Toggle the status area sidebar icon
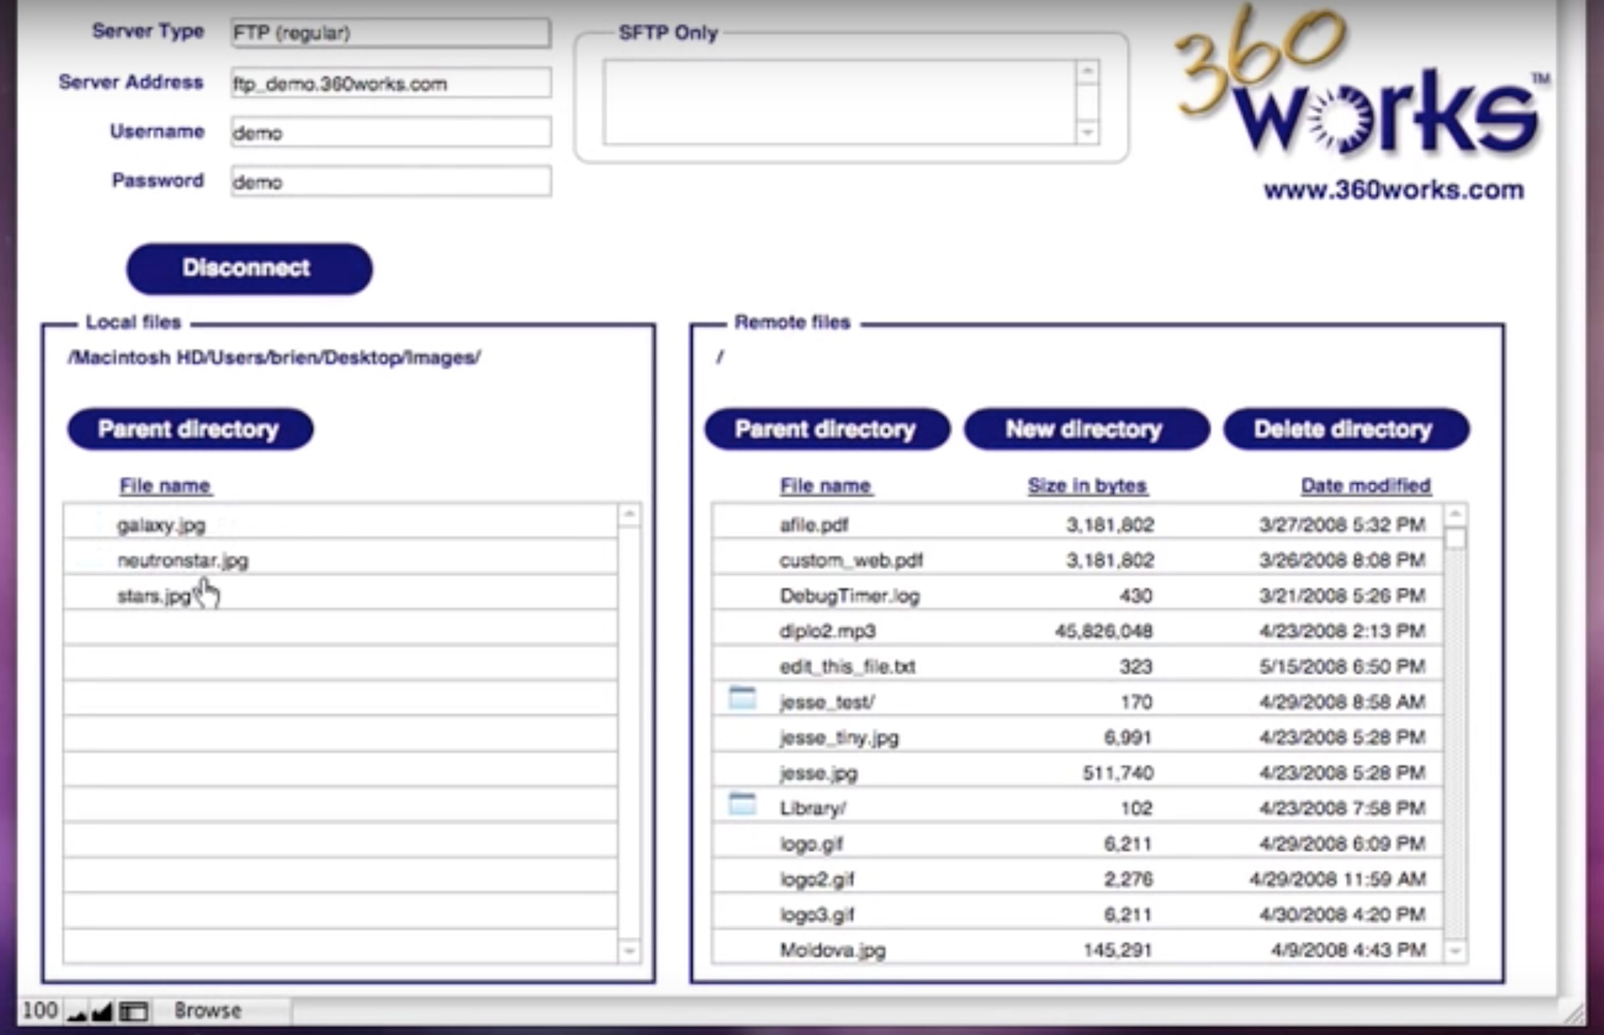The height and width of the screenshot is (1035, 1604). 133,1011
